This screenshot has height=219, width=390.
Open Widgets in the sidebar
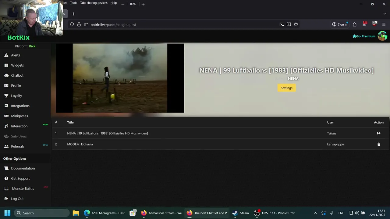[x=17, y=65]
